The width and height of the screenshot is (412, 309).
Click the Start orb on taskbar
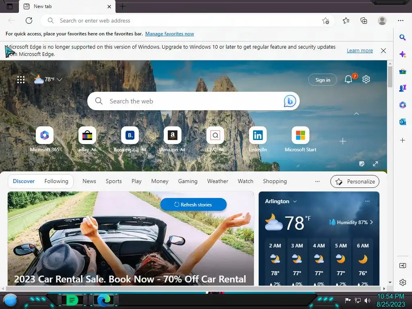click(11, 301)
